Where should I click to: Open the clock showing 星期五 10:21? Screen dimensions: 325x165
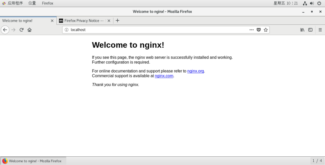click(286, 3)
